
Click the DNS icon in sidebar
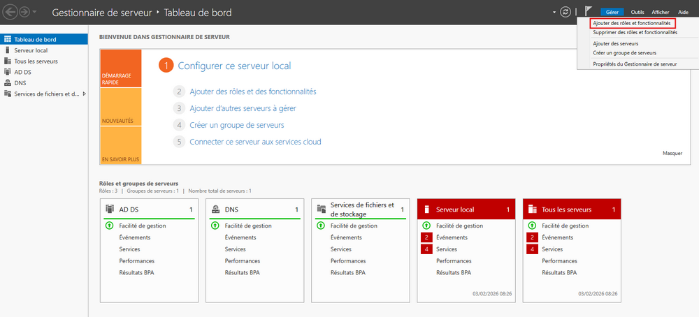click(8, 82)
